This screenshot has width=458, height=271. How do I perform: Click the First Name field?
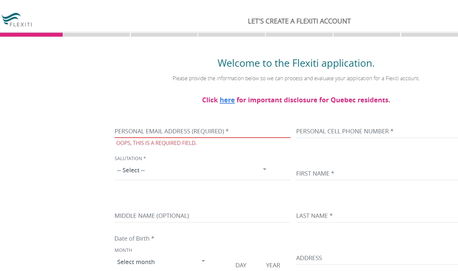click(377, 174)
